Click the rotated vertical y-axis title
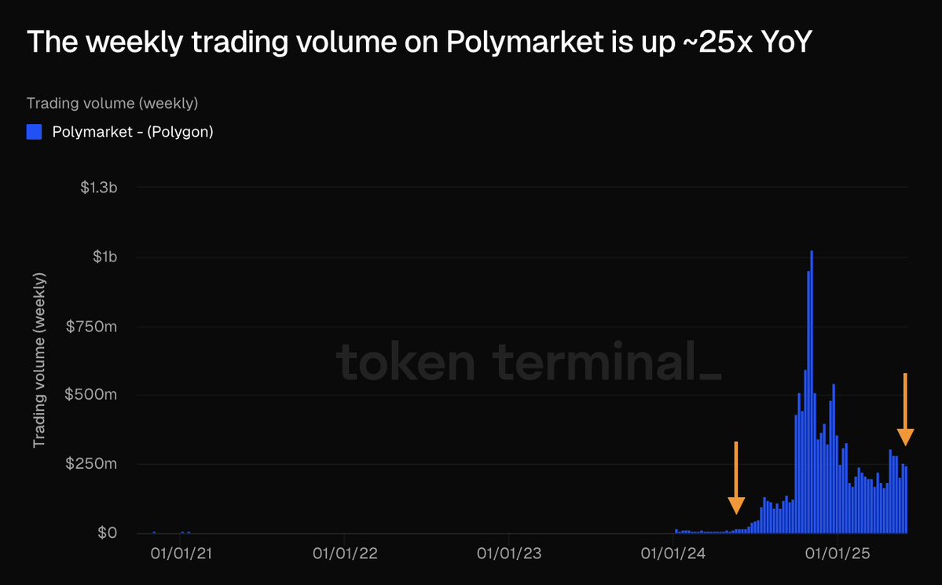The width and height of the screenshot is (942, 585). 39,360
